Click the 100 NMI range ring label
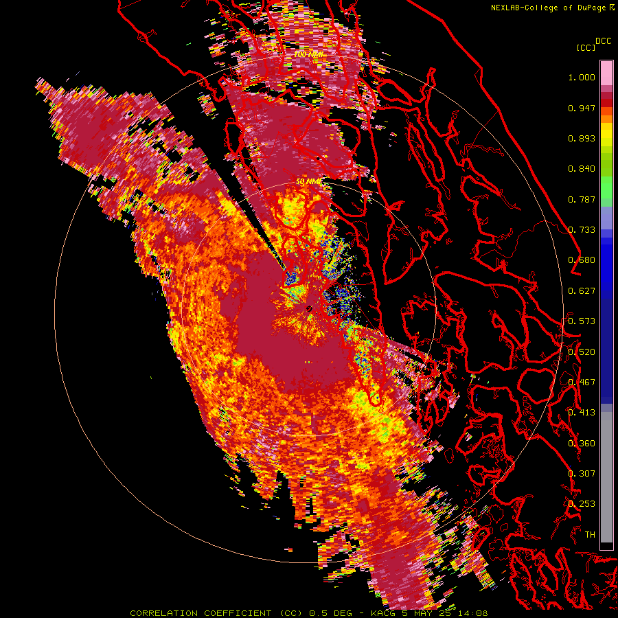The height and width of the screenshot is (618, 618). click(308, 54)
